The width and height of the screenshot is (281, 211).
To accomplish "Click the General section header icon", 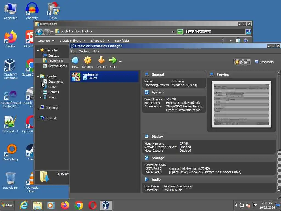I will [x=147, y=74].
